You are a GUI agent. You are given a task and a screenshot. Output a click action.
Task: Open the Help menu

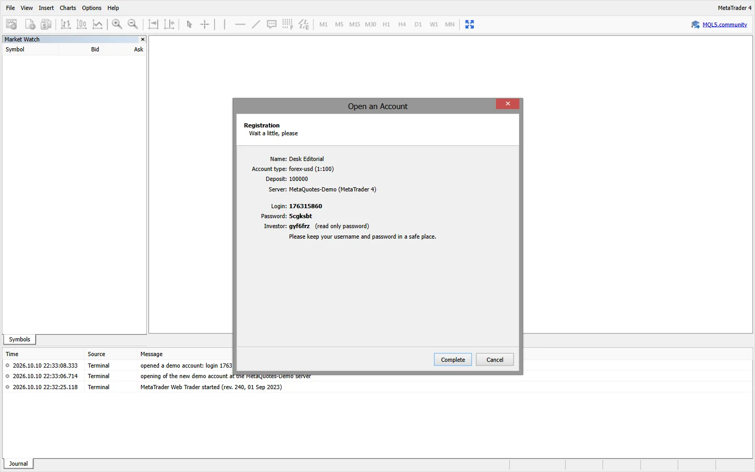(113, 8)
